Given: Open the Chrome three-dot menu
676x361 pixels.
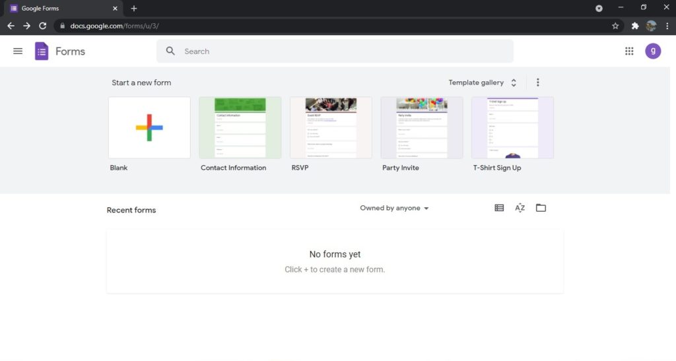Looking at the screenshot, I should (x=667, y=26).
